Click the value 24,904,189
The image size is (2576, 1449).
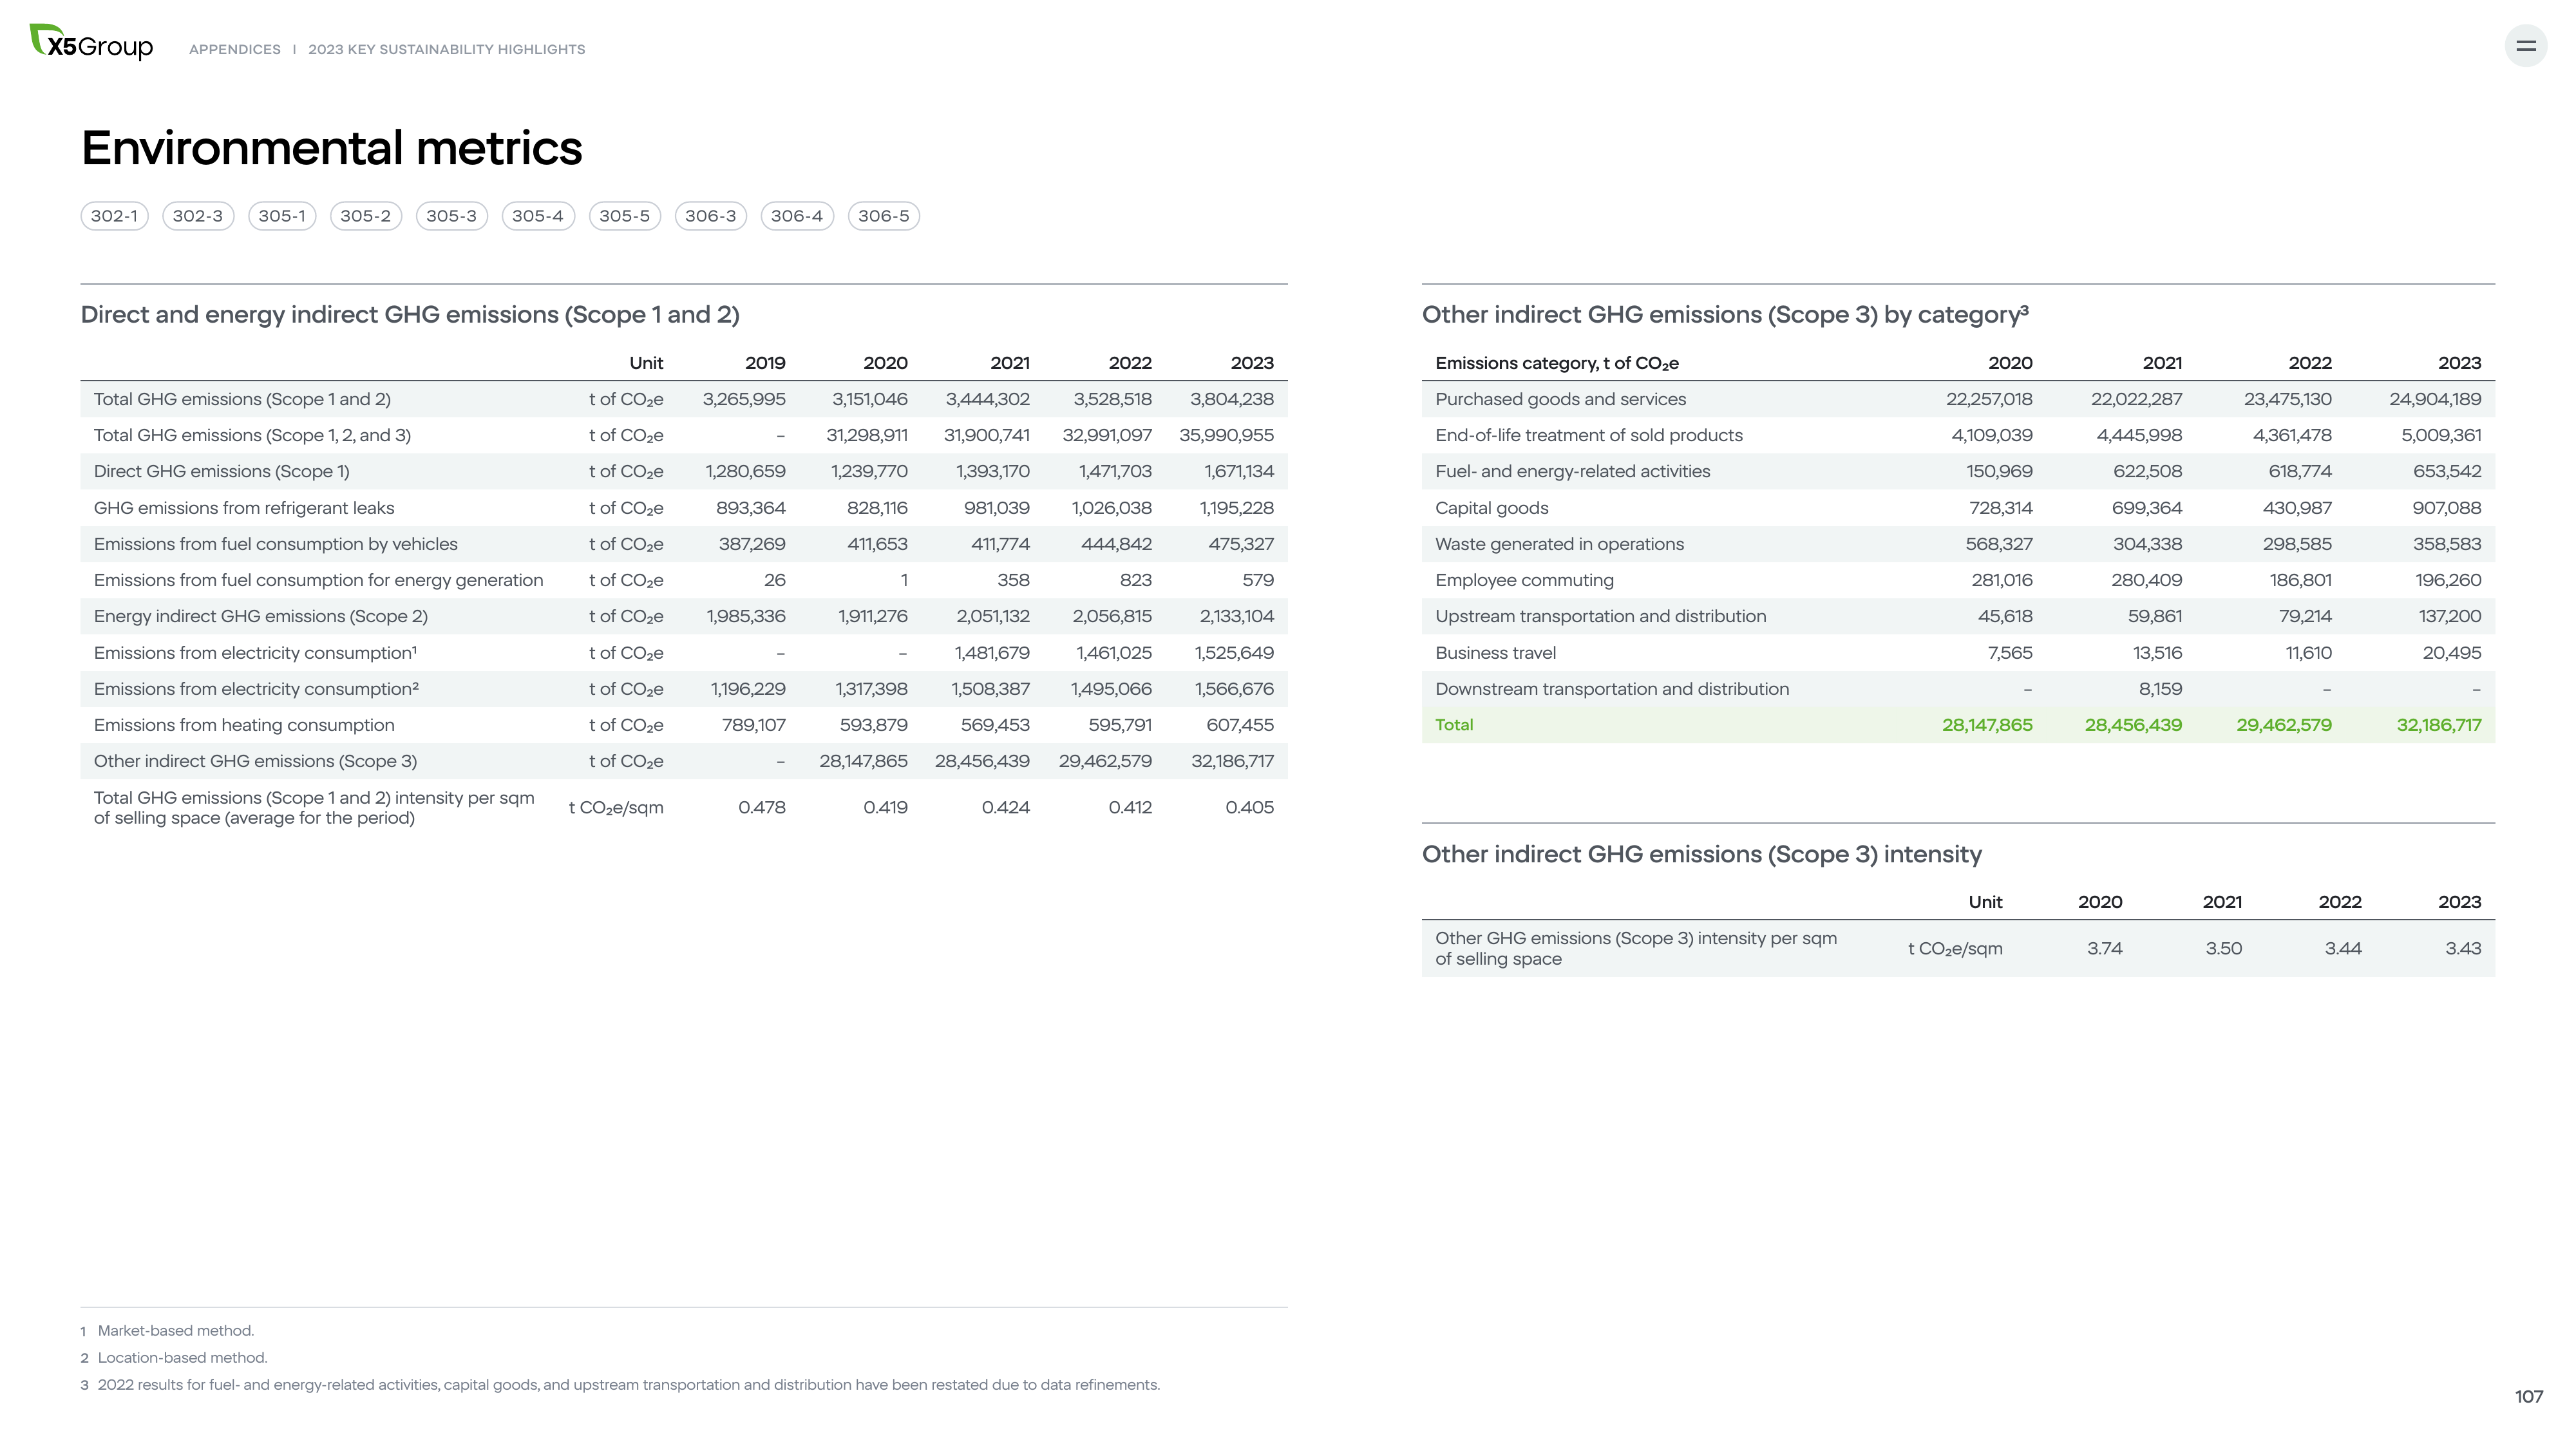(x=2435, y=399)
